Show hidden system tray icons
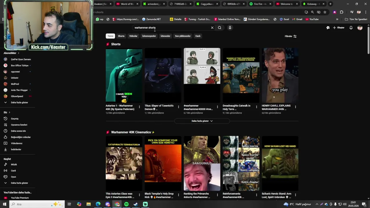The image size is (370, 208). point(317,204)
